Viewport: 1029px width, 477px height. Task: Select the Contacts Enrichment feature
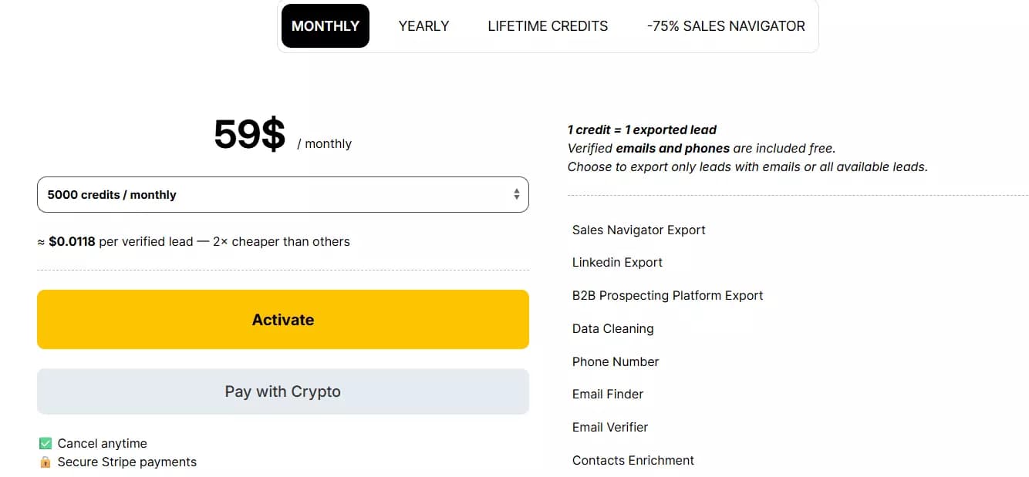pyautogui.click(x=633, y=460)
